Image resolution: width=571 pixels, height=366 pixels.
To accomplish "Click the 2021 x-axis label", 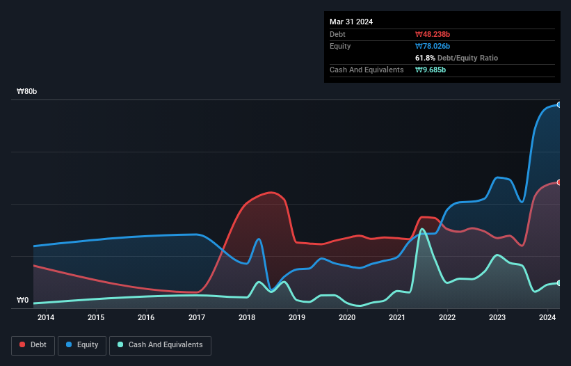I will pyautogui.click(x=397, y=317).
